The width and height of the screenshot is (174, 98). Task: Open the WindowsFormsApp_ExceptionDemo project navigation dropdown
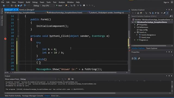pos(25,13)
